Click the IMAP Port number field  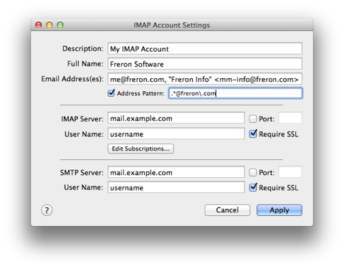click(x=290, y=118)
